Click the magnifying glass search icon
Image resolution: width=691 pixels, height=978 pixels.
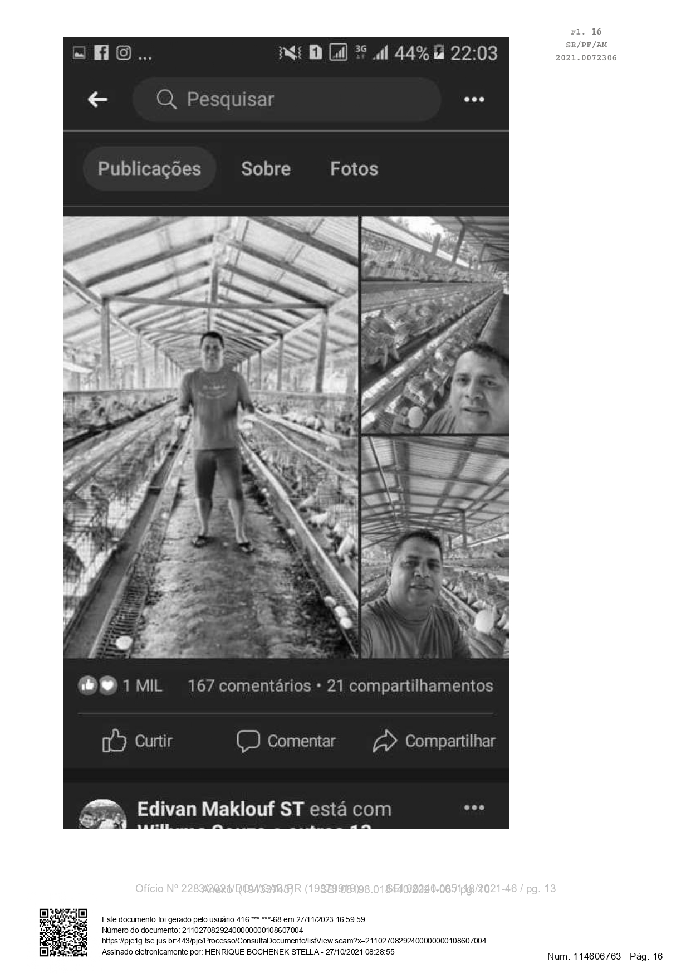click(166, 100)
